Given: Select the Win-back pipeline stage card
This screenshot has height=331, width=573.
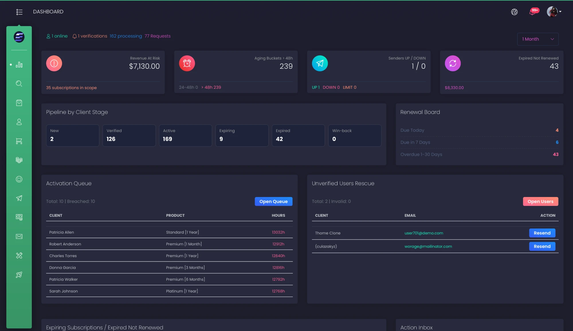Looking at the screenshot, I should pos(355,135).
